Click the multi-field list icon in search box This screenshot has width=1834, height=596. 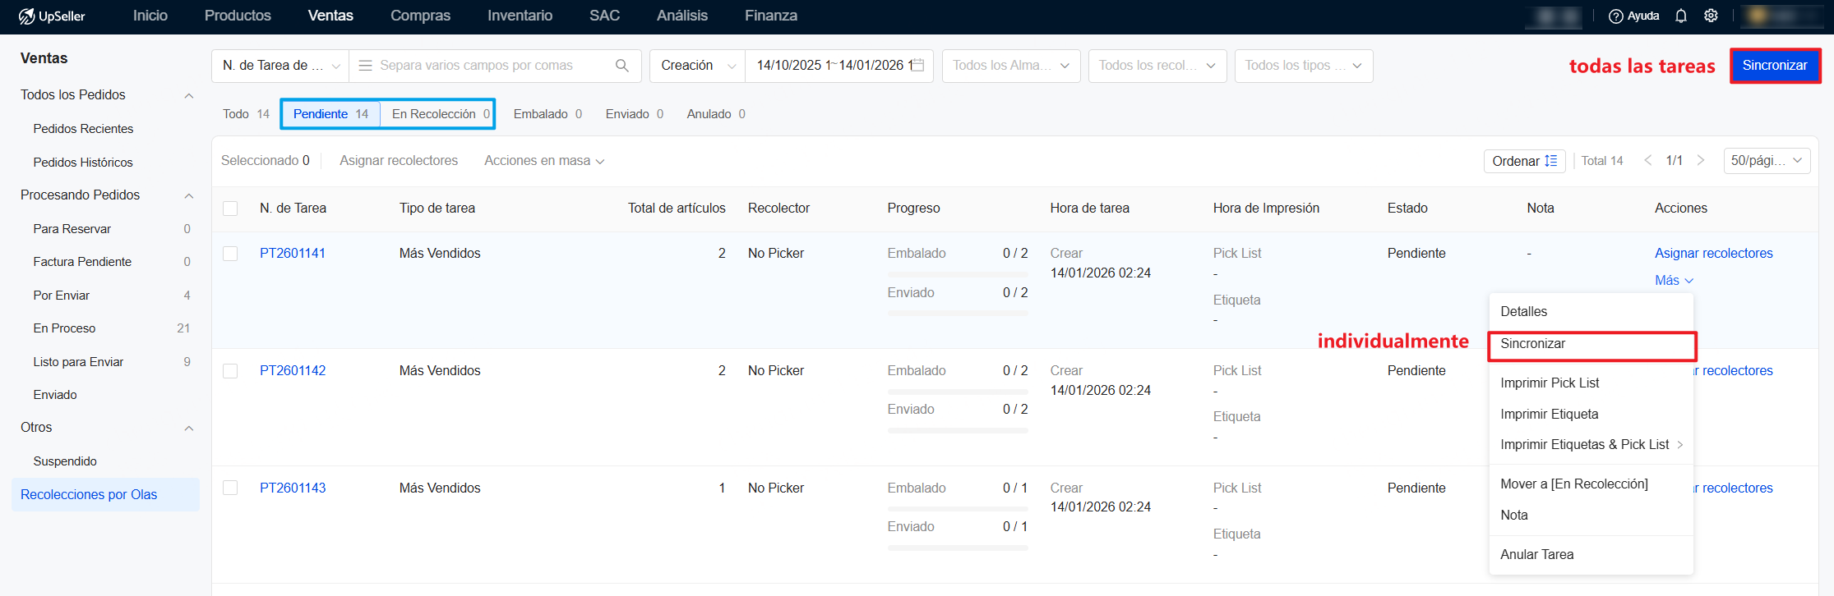coord(366,66)
